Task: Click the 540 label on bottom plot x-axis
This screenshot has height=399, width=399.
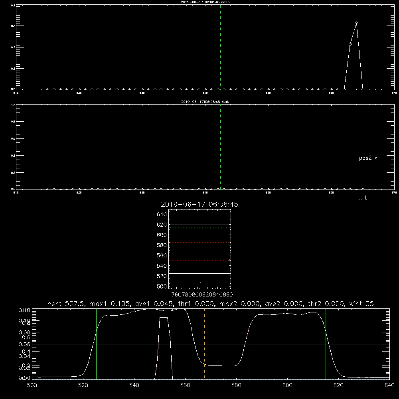Action: tap(134, 385)
